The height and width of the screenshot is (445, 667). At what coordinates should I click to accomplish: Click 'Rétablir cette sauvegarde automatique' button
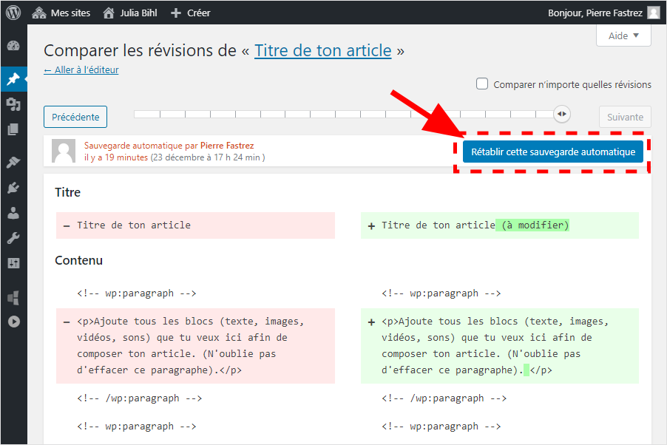pos(552,152)
